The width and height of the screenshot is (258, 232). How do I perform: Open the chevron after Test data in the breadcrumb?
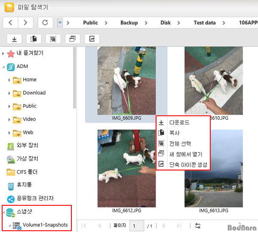(x=224, y=23)
